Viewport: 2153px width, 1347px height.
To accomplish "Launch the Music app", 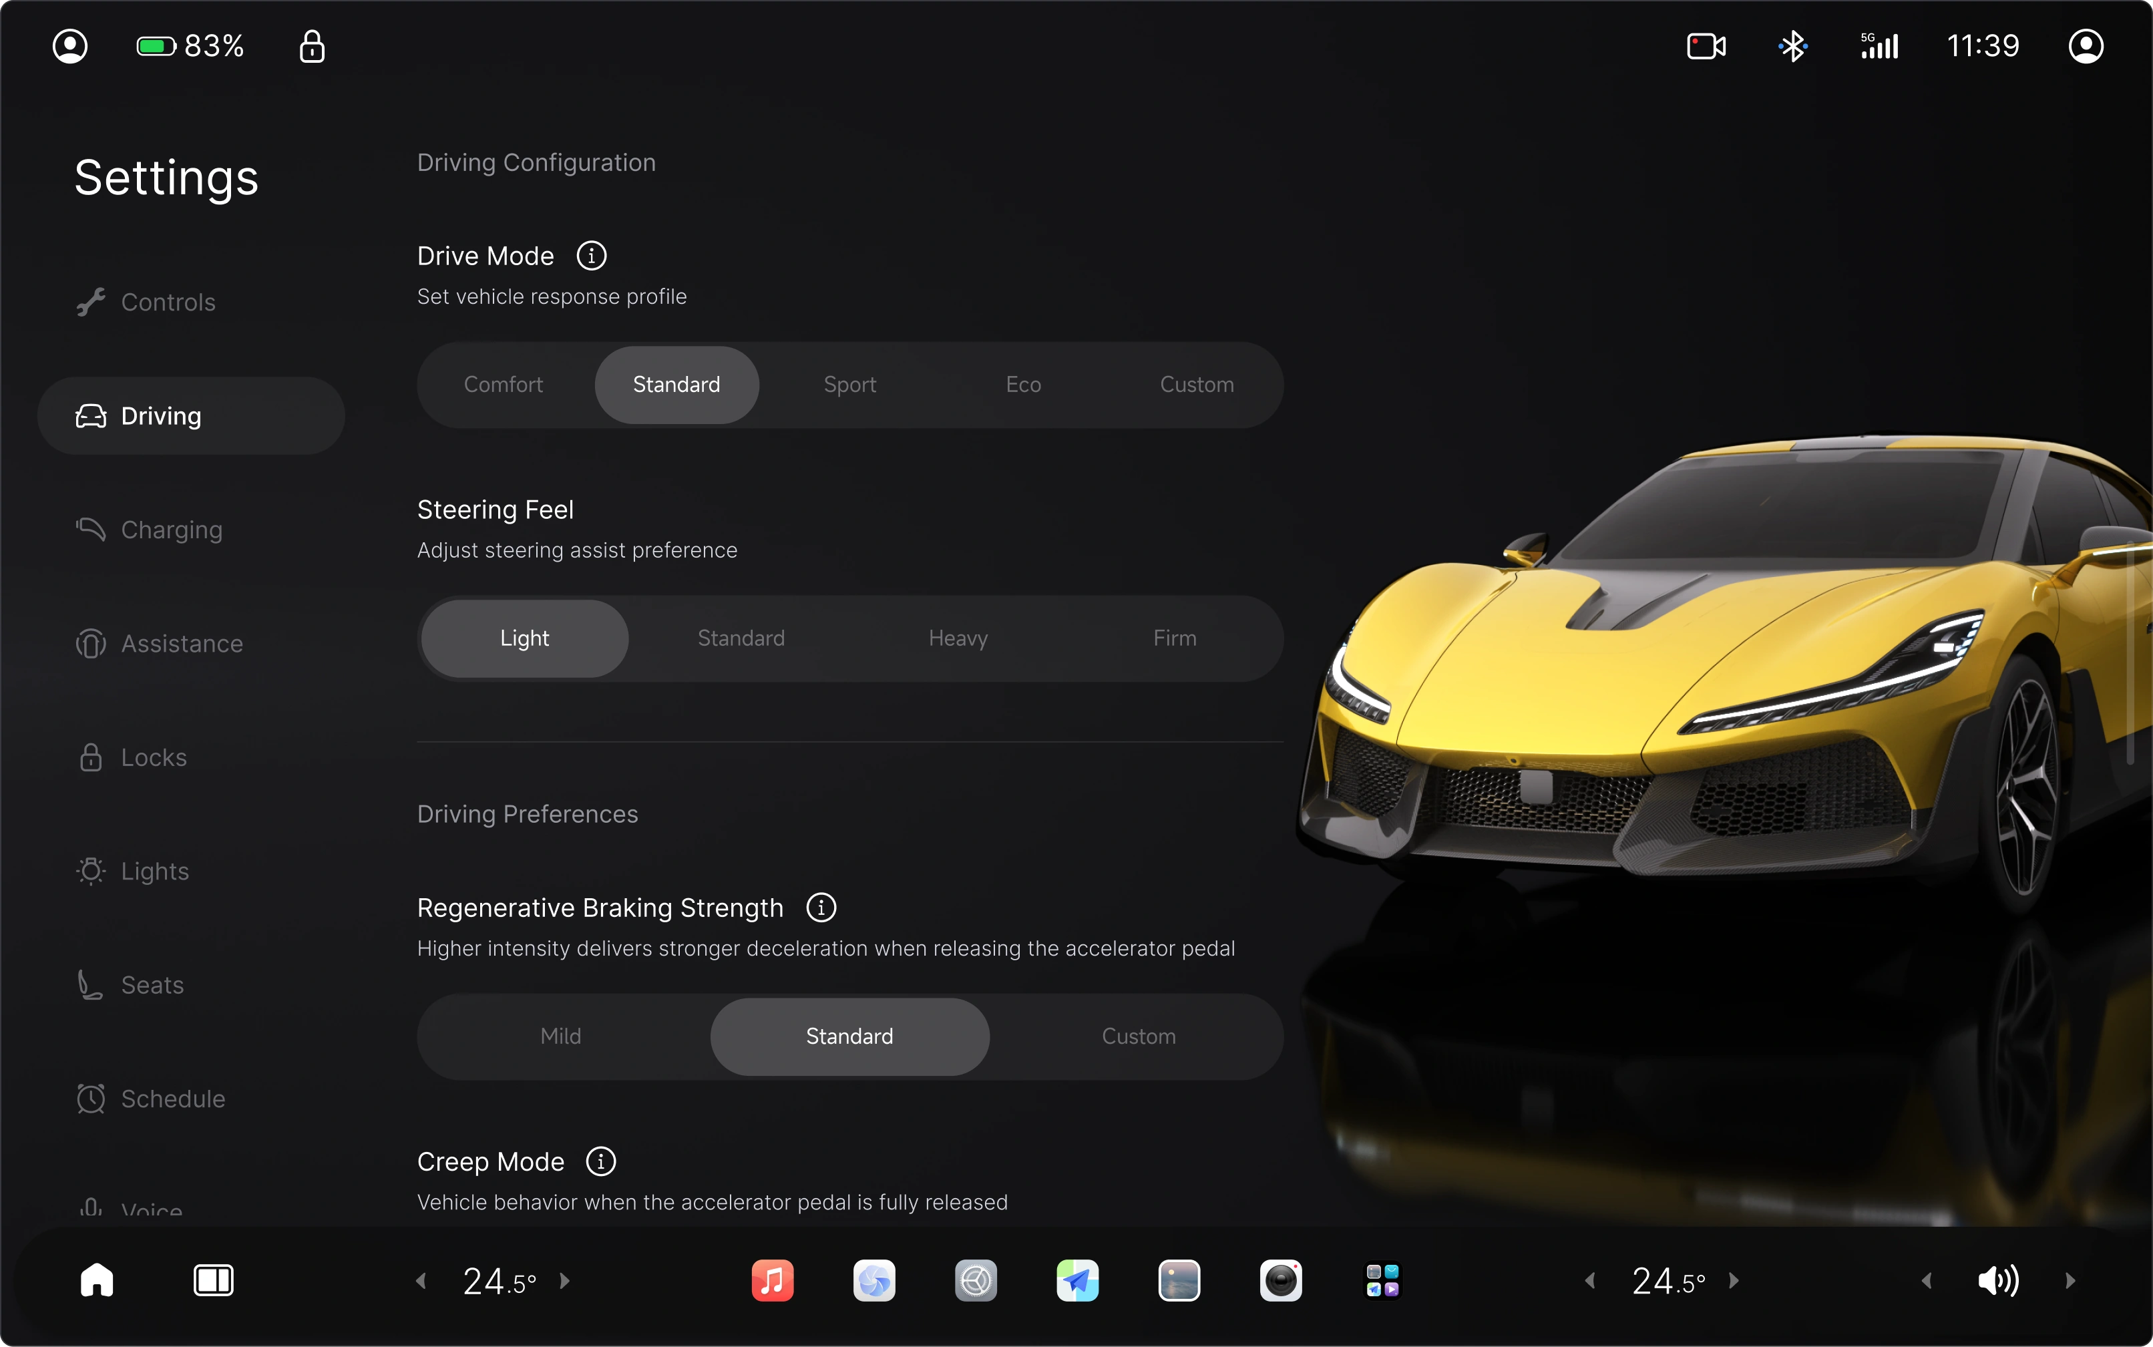I will point(772,1280).
